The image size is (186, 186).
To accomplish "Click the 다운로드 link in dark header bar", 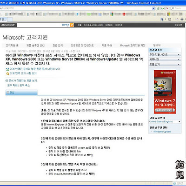I will pyautogui.click(x=109, y=25).
